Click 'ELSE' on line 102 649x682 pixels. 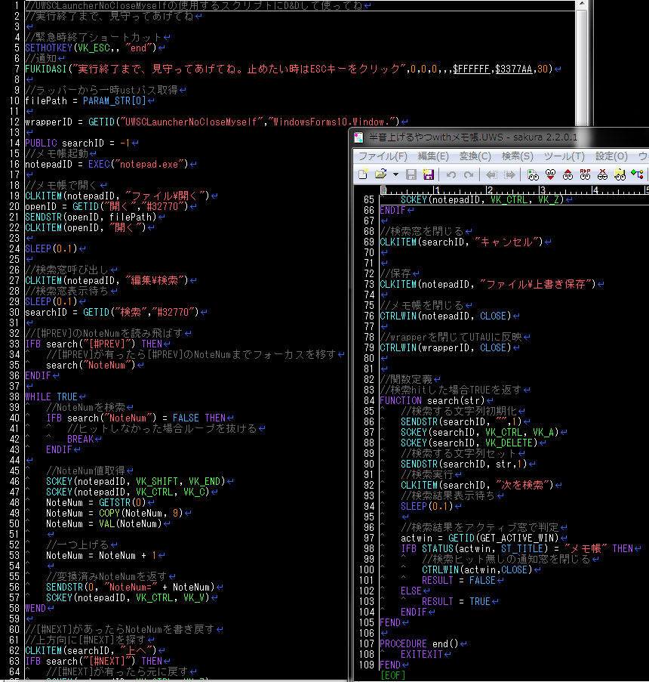tap(411, 591)
